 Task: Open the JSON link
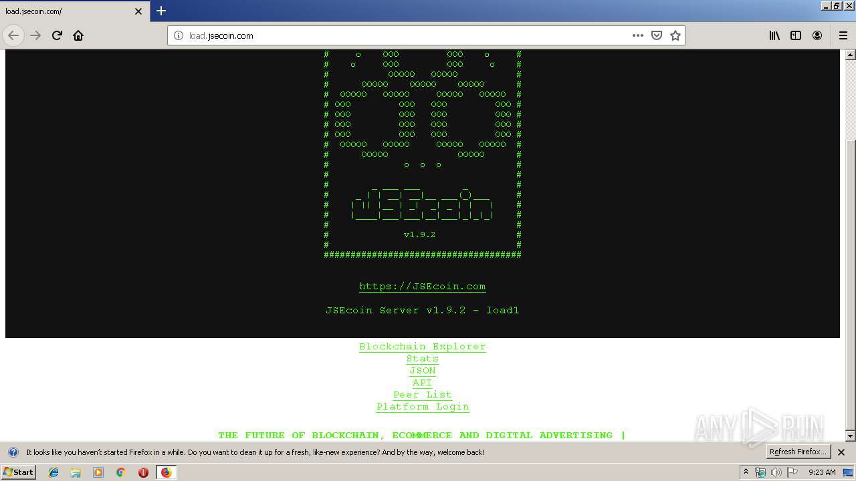coord(423,370)
